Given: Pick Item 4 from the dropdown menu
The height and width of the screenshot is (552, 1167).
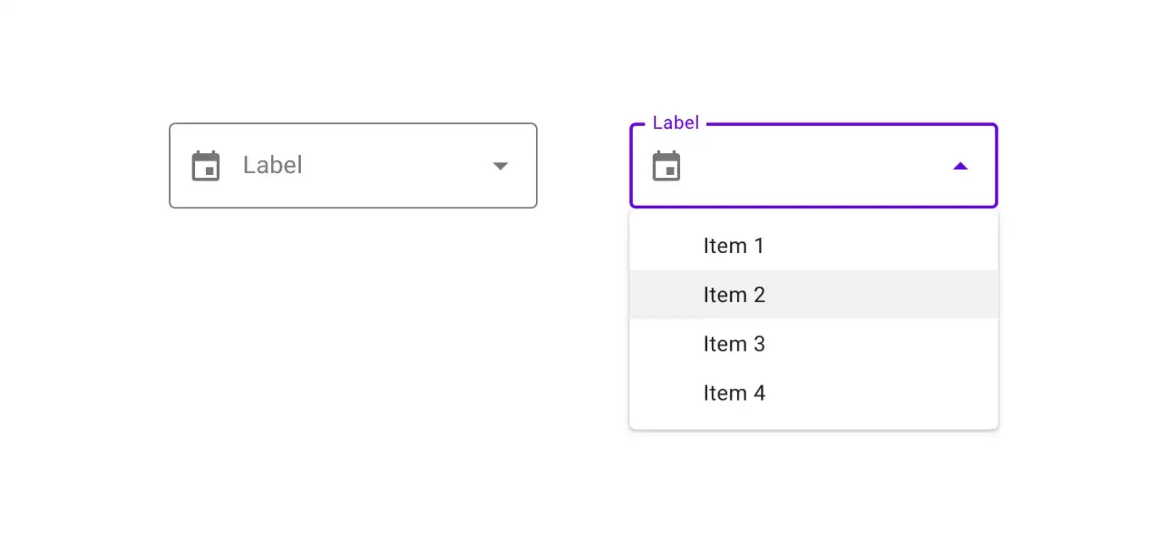Looking at the screenshot, I should 734,392.
